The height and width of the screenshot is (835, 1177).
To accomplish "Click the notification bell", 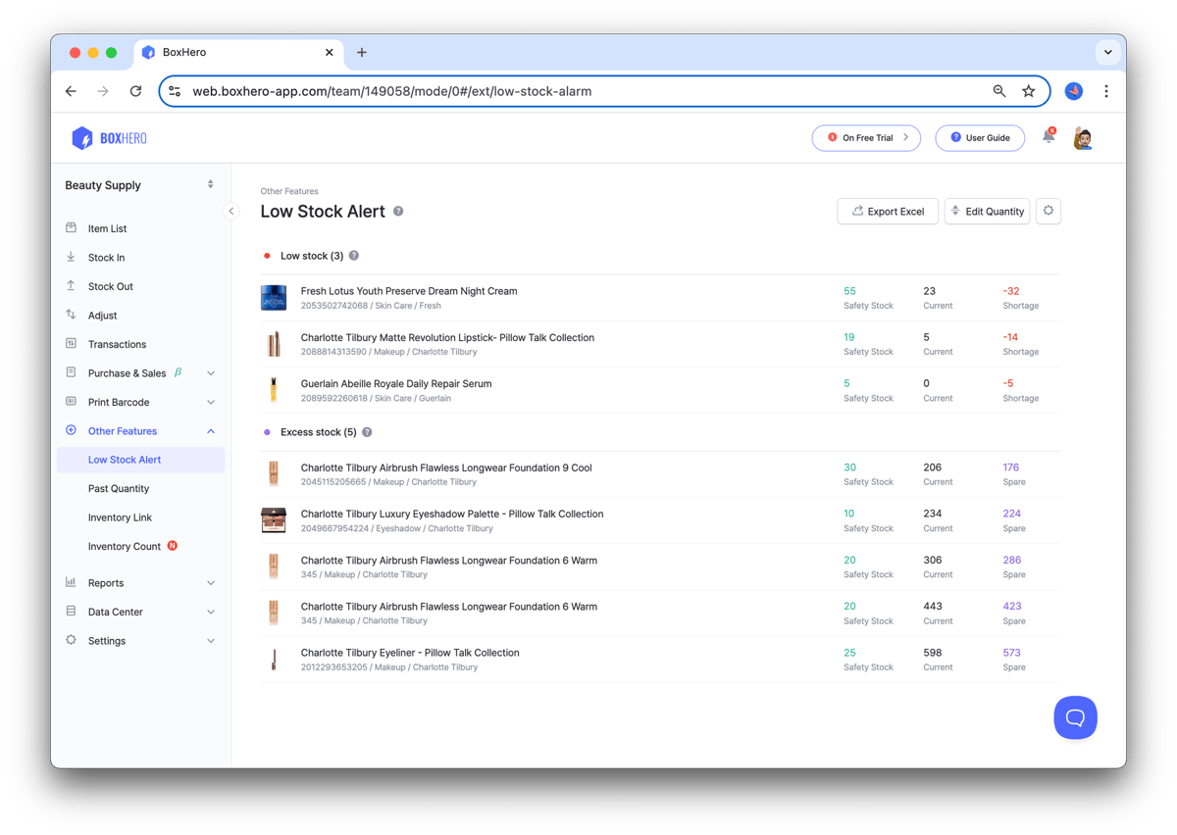I will (x=1045, y=137).
